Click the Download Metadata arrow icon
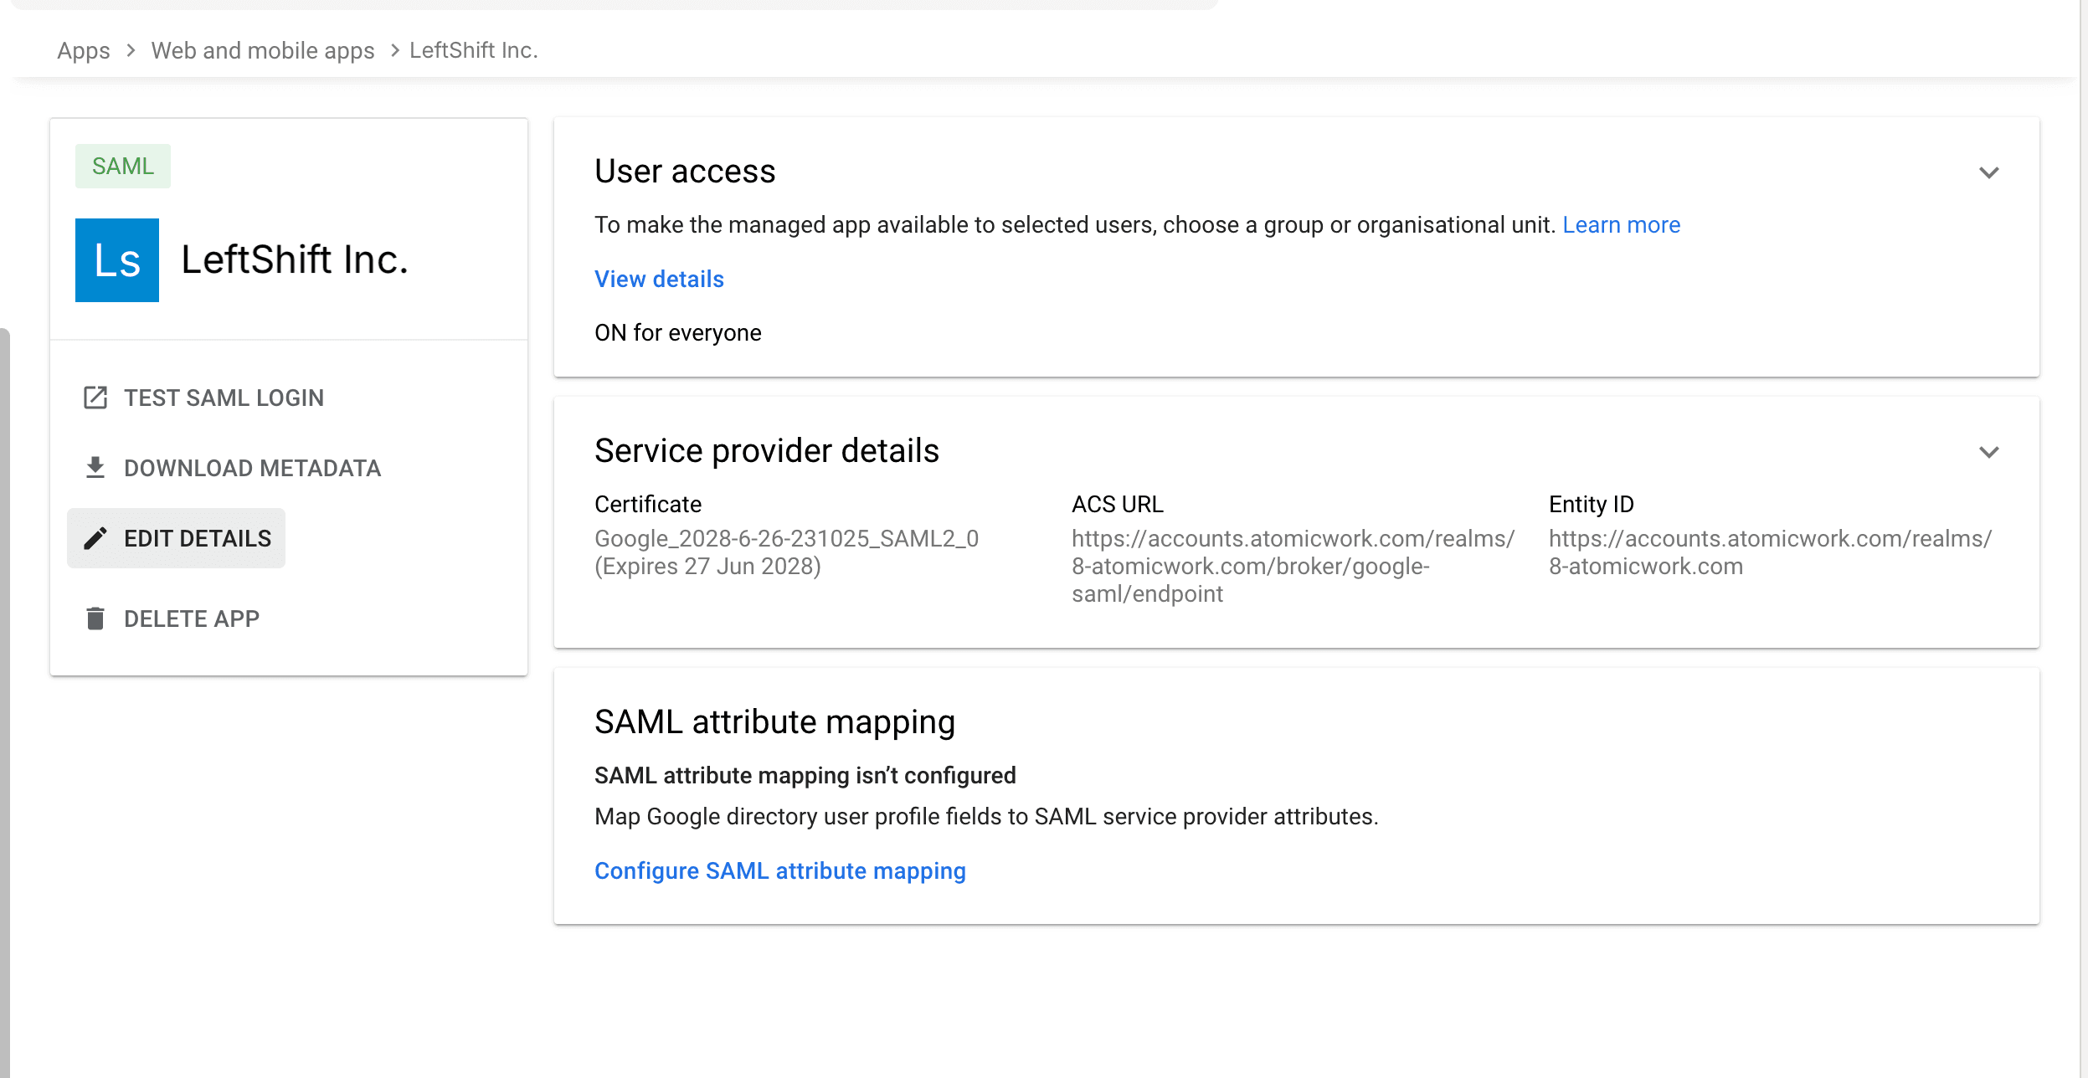The height and width of the screenshot is (1078, 2088). coord(95,468)
